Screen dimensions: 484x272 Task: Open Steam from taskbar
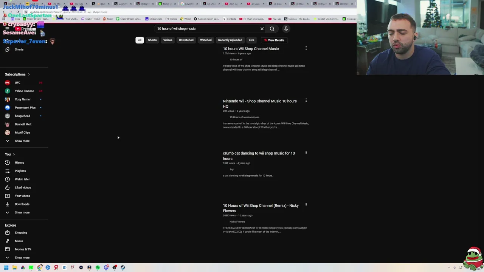(x=123, y=267)
